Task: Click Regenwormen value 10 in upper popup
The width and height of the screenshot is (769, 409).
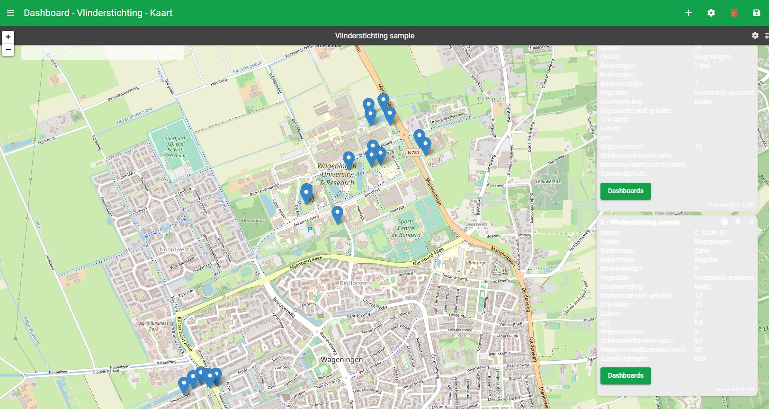Action: tap(698, 147)
